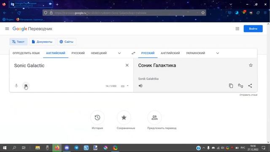Open the Яндекс bookmark
Screen dimensions: 270x152
pyautogui.click(x=8, y=19)
